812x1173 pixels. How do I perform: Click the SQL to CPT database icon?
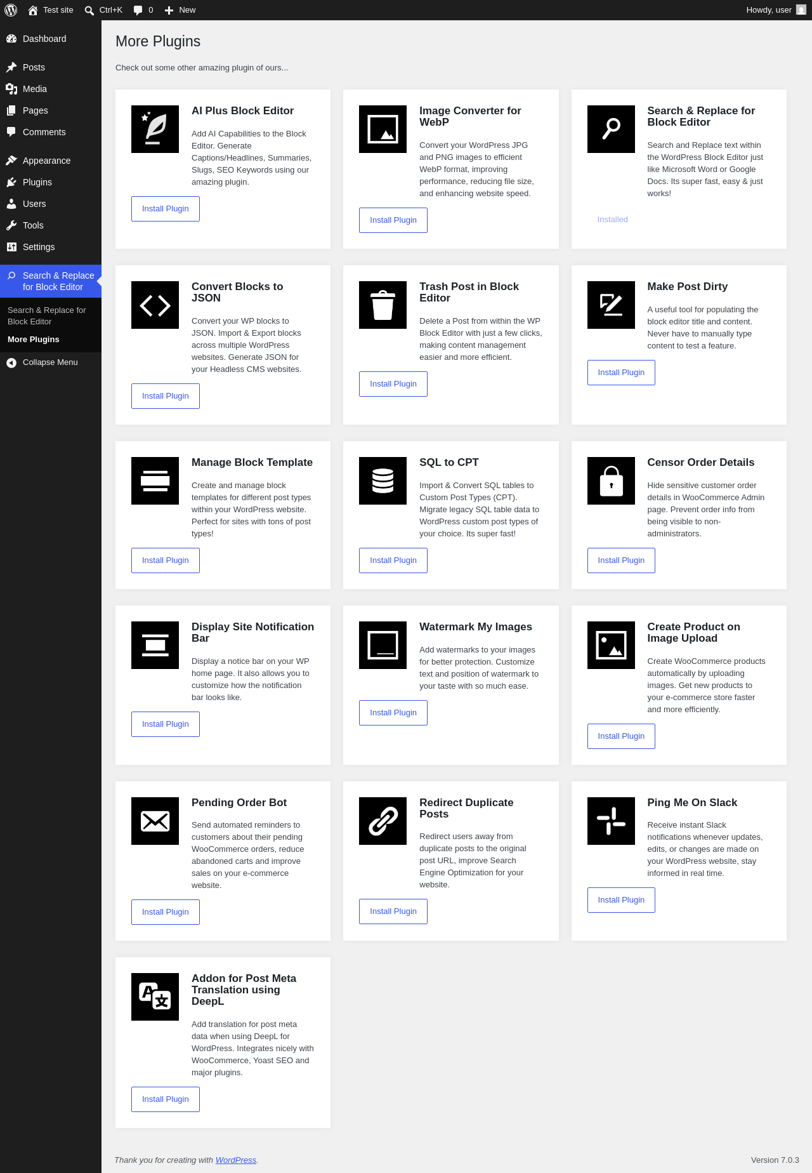click(383, 480)
